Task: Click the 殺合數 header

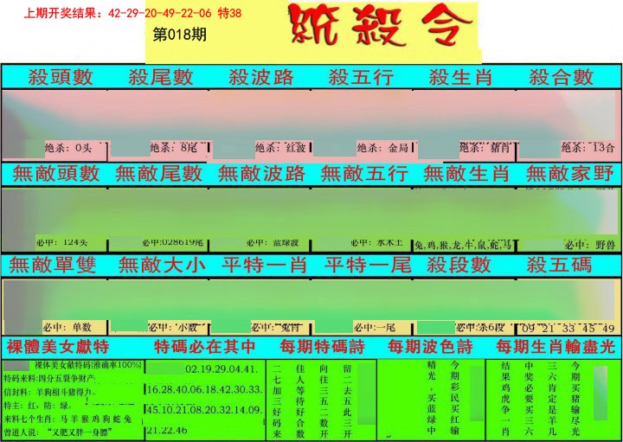Action: point(562,77)
